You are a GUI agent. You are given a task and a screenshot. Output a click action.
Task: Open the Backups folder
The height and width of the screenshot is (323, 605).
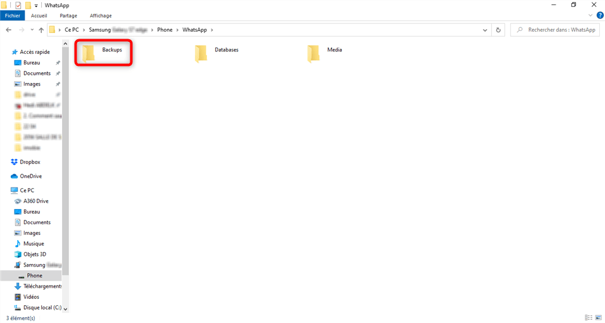click(x=103, y=53)
